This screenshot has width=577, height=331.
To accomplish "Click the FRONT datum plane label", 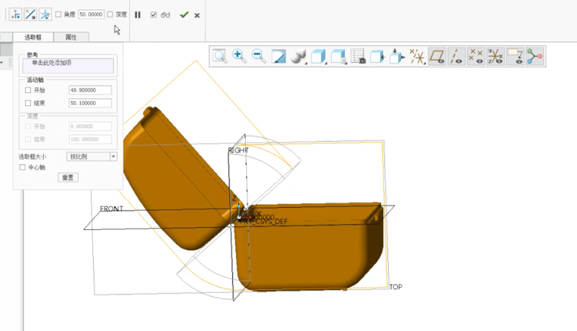I will [x=112, y=209].
